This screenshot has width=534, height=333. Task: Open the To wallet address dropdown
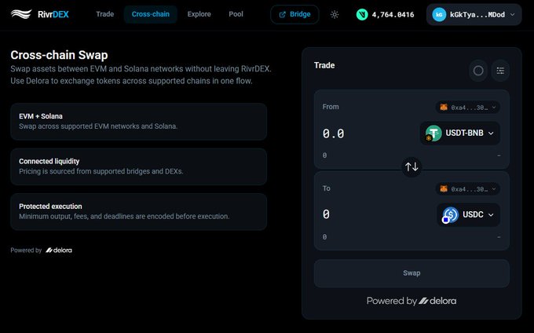467,189
